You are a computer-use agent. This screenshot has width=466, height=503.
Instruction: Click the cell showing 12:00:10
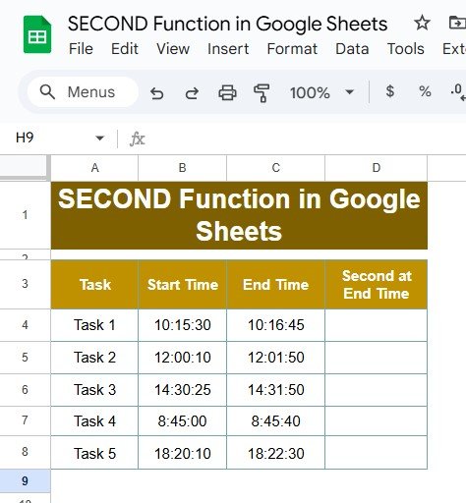point(183,358)
